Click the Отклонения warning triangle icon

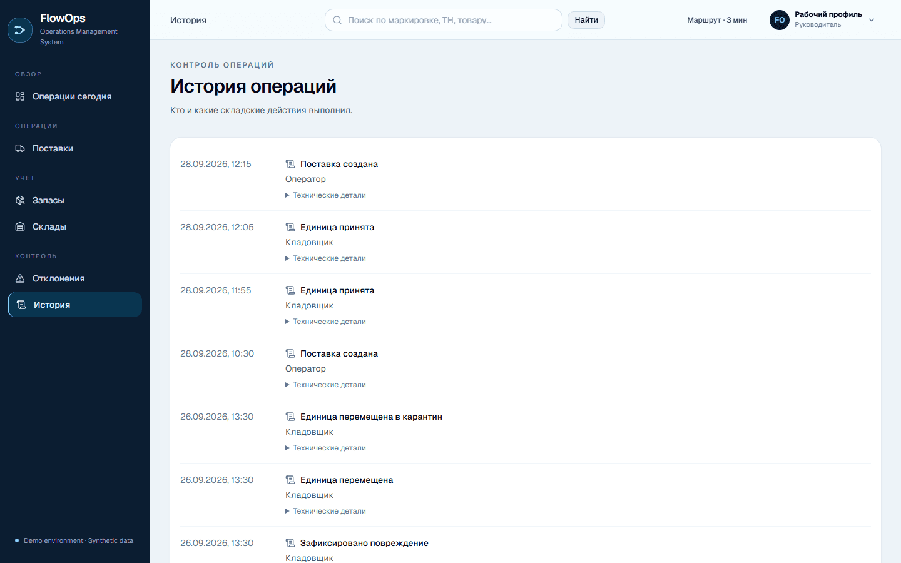click(20, 278)
